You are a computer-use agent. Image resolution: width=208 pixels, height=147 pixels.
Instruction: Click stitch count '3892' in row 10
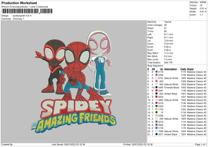[x=161, y=100]
